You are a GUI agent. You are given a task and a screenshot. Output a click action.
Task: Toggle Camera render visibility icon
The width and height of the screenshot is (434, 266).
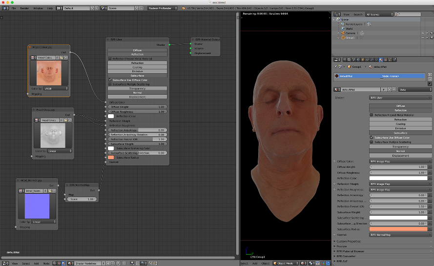(432, 33)
